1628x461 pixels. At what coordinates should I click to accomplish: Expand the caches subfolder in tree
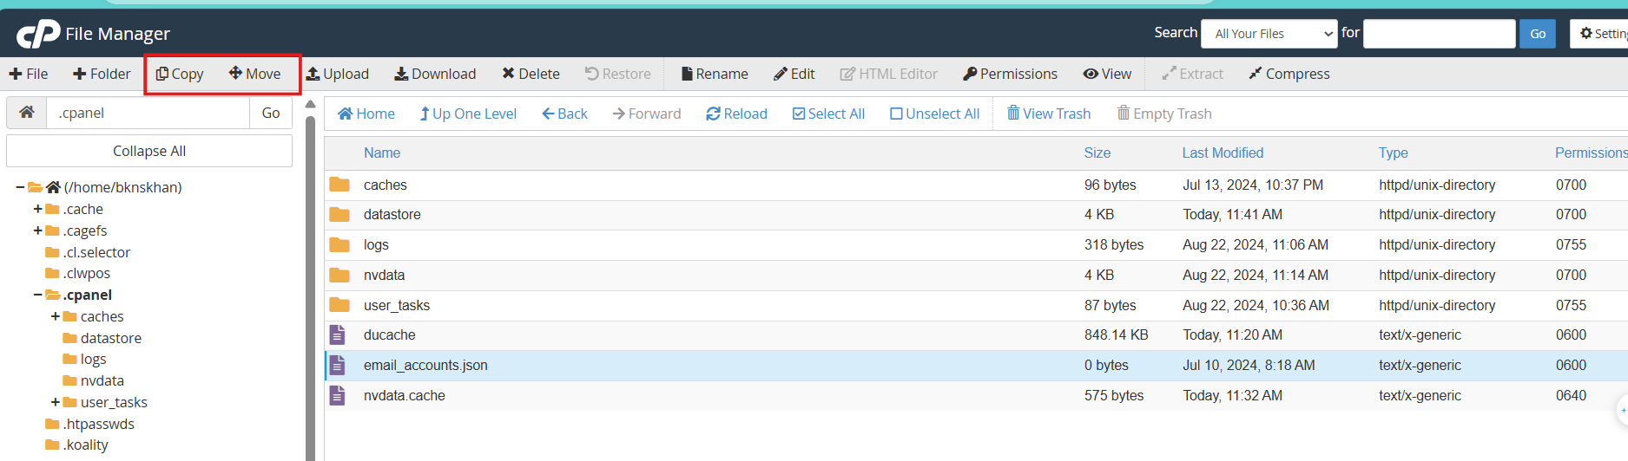56,316
